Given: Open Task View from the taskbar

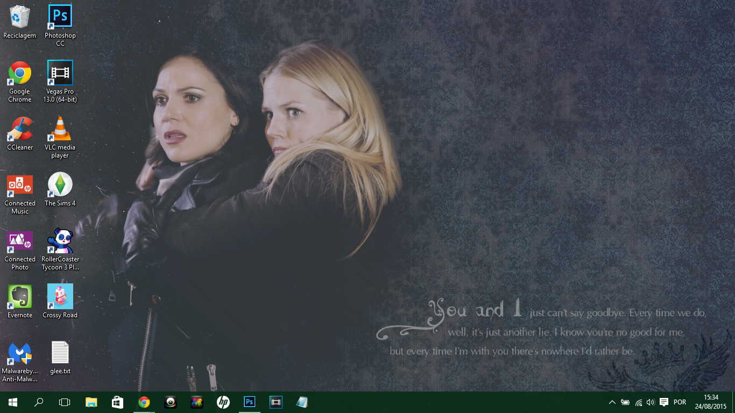Looking at the screenshot, I should (x=65, y=402).
